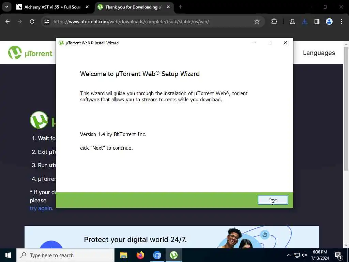Click the webpage vertical scrollbar
Image resolution: width=349 pixels, height=262 pixels.
tap(346, 109)
